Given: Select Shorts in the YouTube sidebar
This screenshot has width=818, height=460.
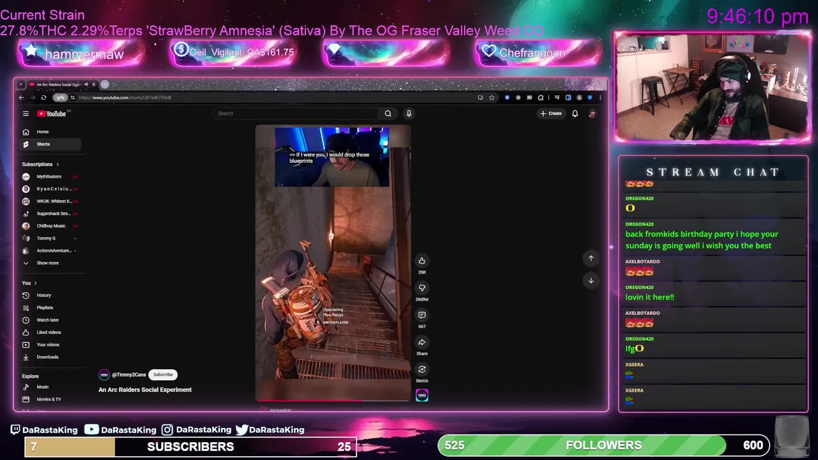Looking at the screenshot, I should pyautogui.click(x=50, y=144).
